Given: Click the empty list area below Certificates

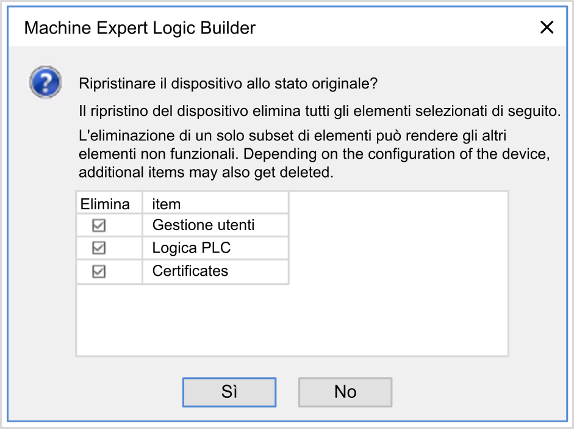Looking at the screenshot, I should click(183, 320).
